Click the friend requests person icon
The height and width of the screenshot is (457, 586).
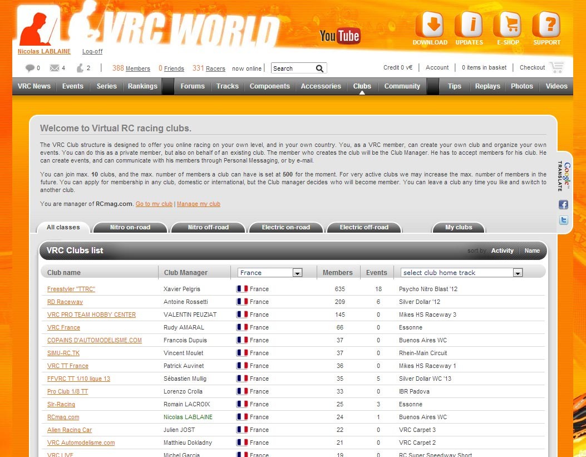coord(80,68)
